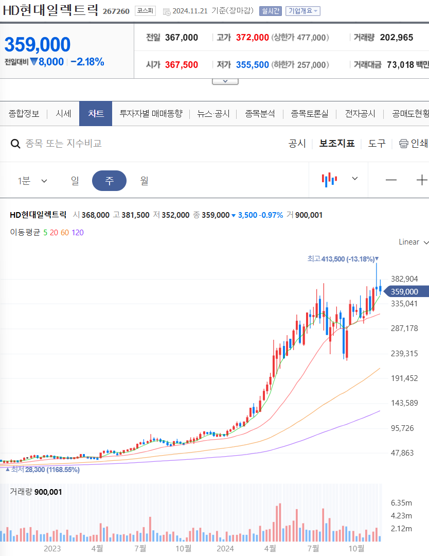Click moving average period 120 (purple)

[x=78, y=233]
